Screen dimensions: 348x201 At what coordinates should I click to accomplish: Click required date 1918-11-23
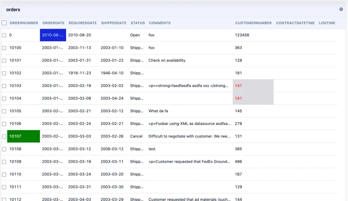(80, 73)
